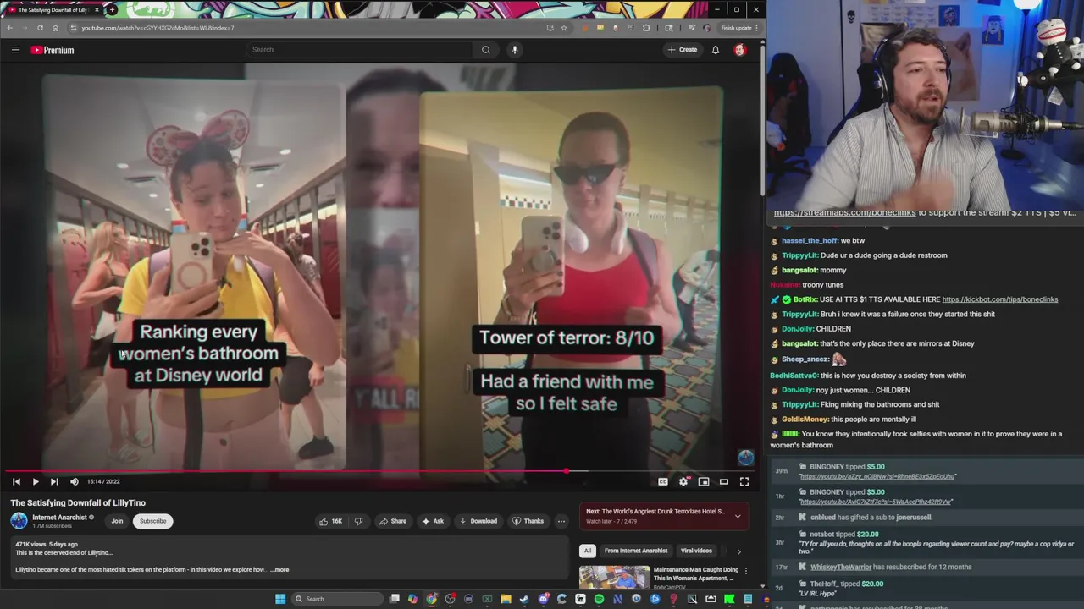Screen dimensions: 1084x609
Task: Click the Finish update browser button
Action: point(737,28)
